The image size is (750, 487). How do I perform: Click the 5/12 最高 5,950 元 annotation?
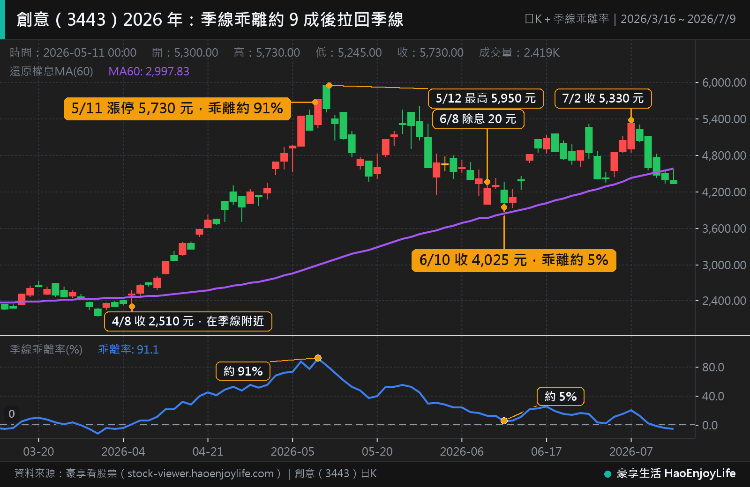click(x=486, y=98)
